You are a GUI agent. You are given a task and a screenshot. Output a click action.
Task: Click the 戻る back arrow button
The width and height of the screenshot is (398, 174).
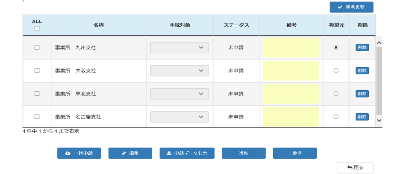(x=355, y=168)
